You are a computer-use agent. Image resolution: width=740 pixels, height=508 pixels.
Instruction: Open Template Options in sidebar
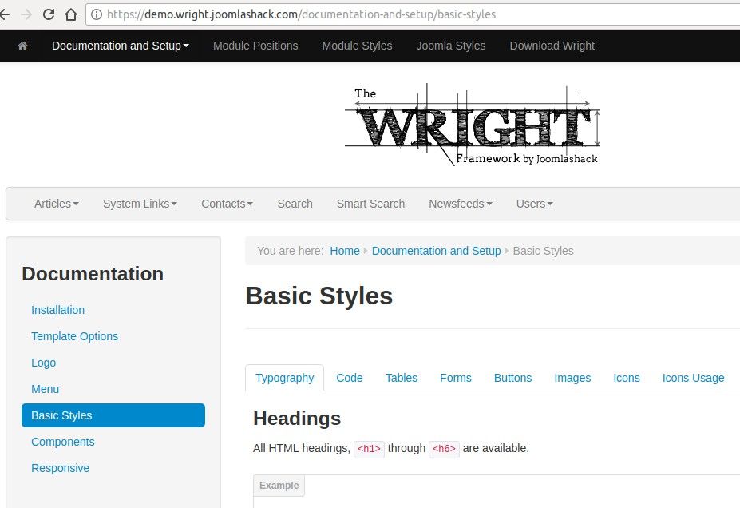click(74, 336)
